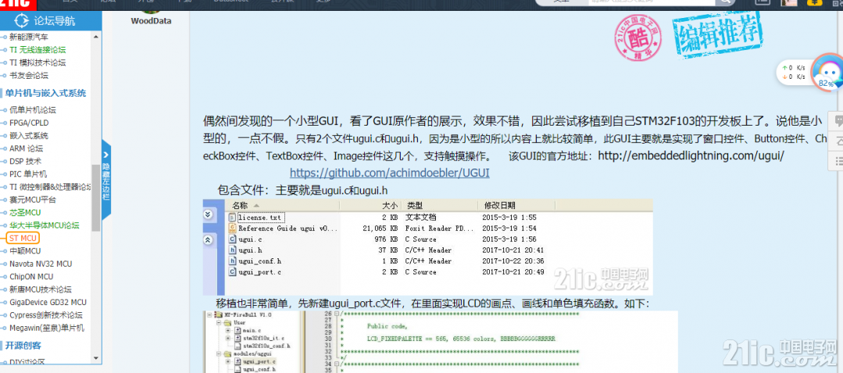Screen dimensions: 843x373
Task: Go to 嵌入式系统 forum
Action: pos(28,135)
